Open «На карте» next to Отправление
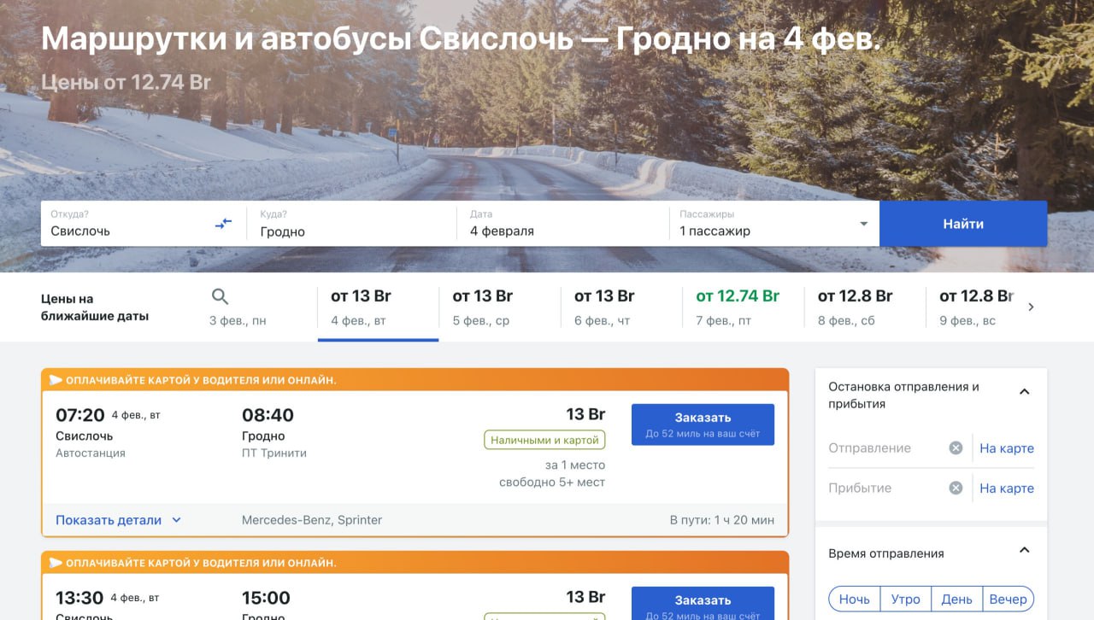1094x620 pixels. click(x=1006, y=447)
